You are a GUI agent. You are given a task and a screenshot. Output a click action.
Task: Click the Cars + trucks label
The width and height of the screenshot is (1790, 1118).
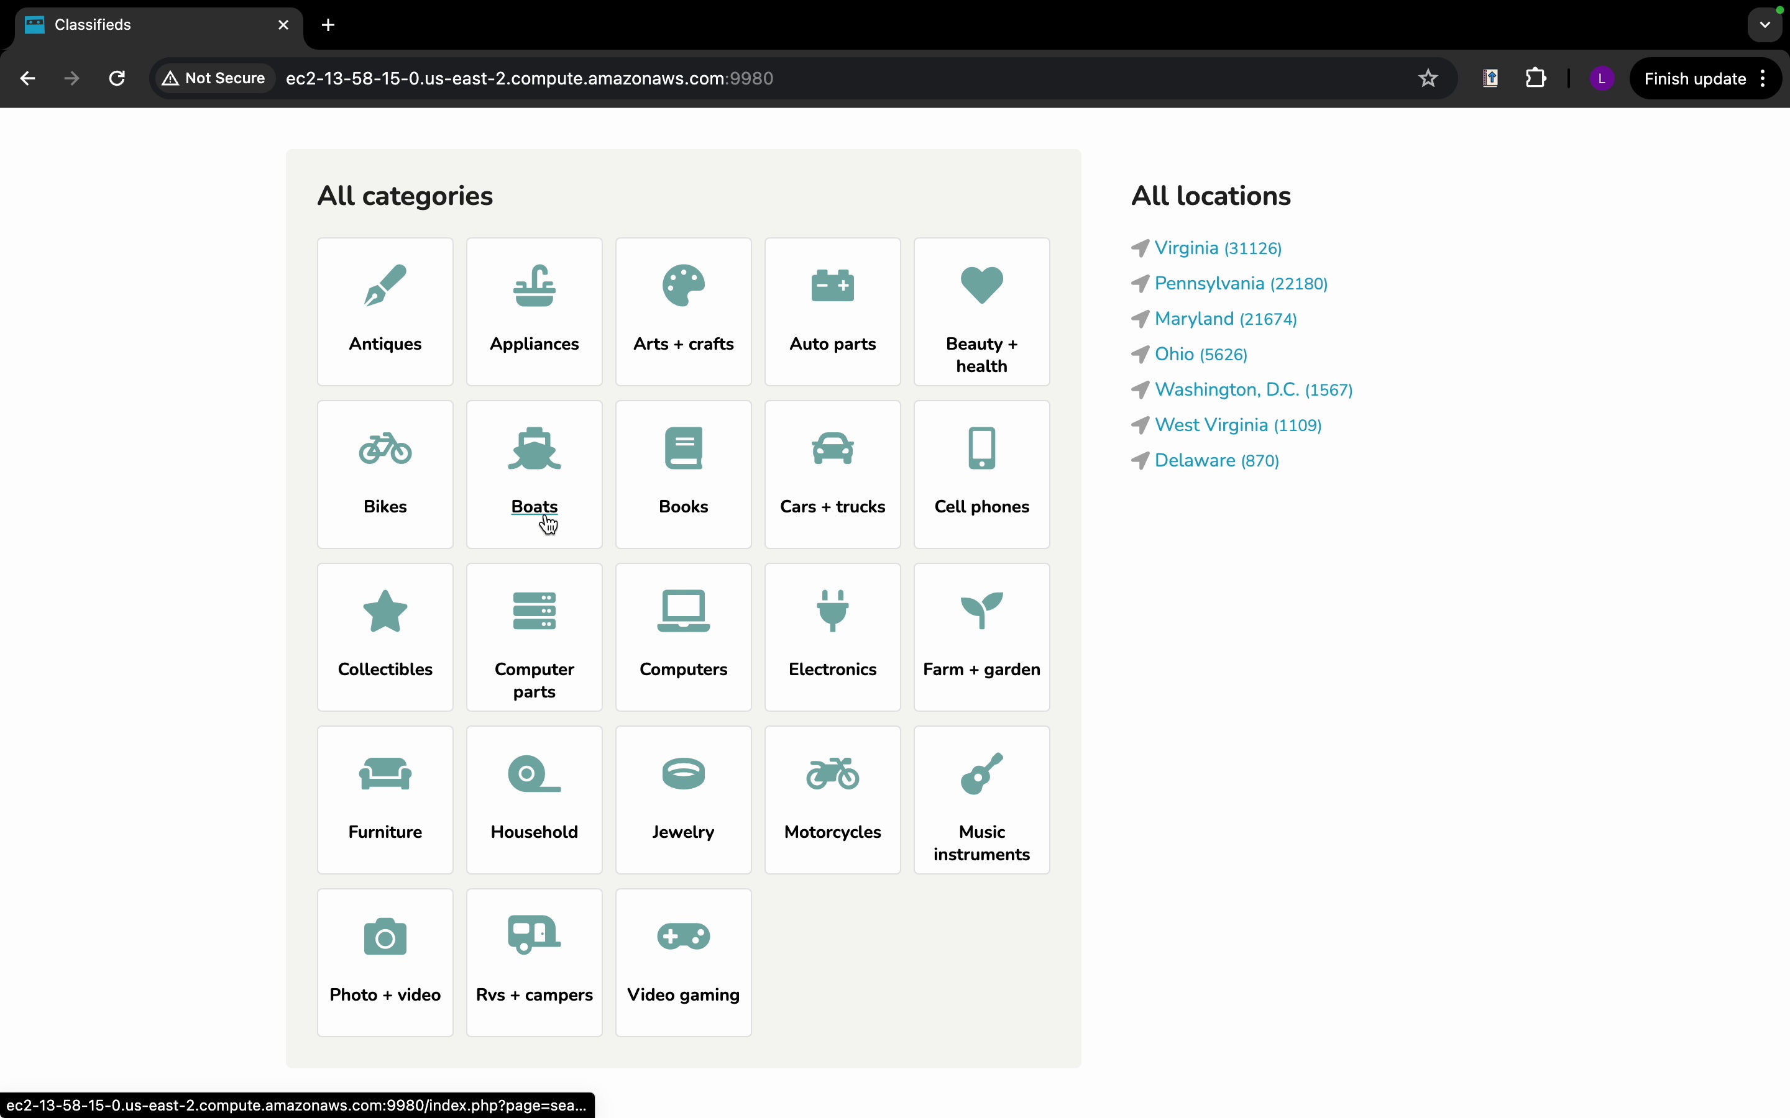tap(832, 506)
